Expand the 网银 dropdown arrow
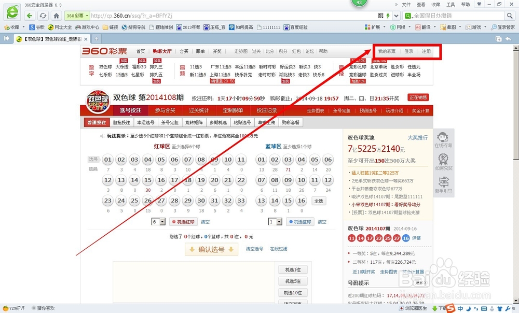This screenshot has width=519, height=313. point(409,27)
